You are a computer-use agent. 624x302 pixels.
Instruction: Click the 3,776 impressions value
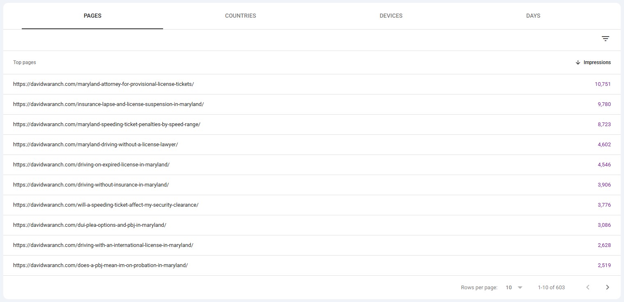(x=604, y=205)
